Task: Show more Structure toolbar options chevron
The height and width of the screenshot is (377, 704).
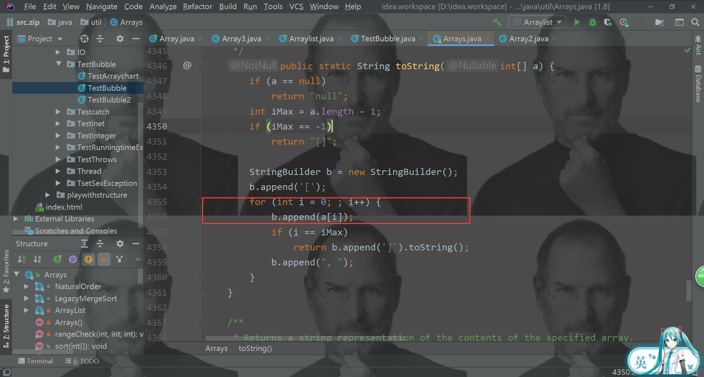Action: coord(138,260)
